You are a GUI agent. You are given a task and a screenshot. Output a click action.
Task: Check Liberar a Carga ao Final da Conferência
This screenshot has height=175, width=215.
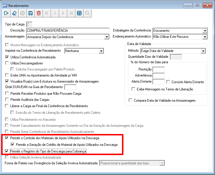pyautogui.click(x=7, y=106)
